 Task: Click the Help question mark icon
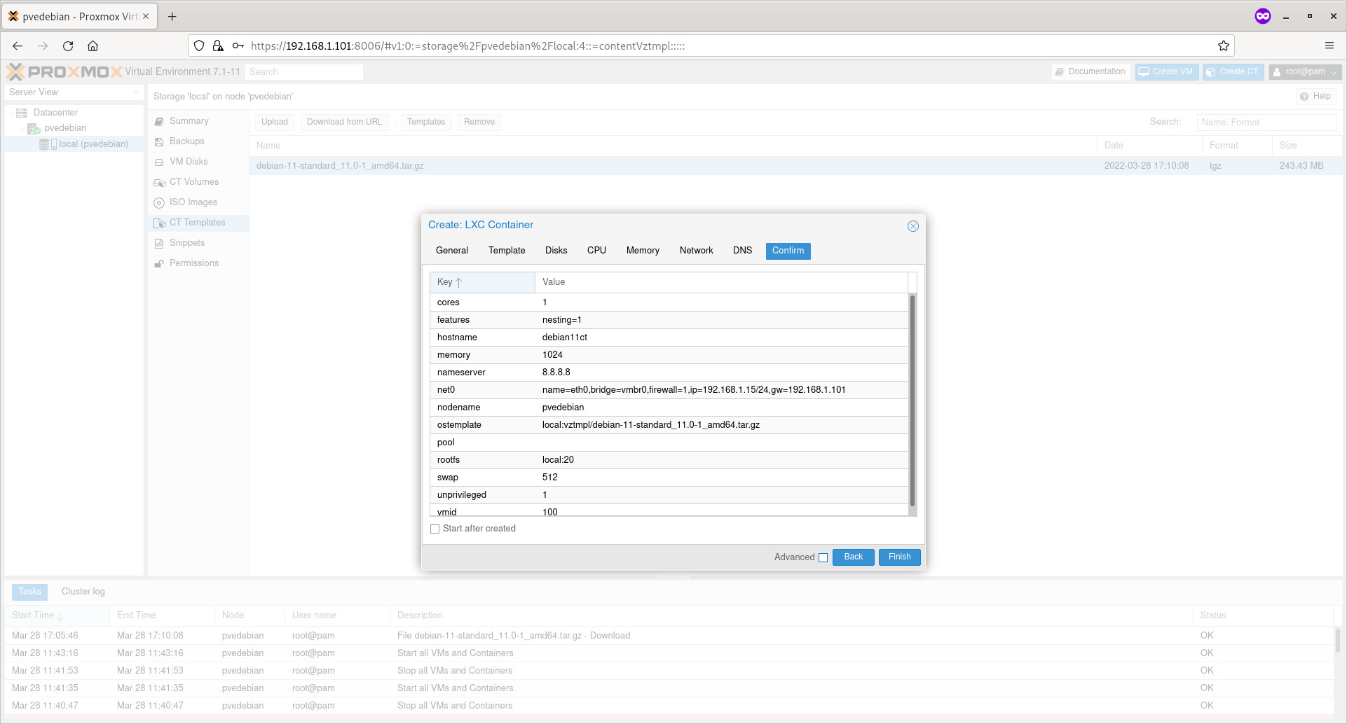1304,97
